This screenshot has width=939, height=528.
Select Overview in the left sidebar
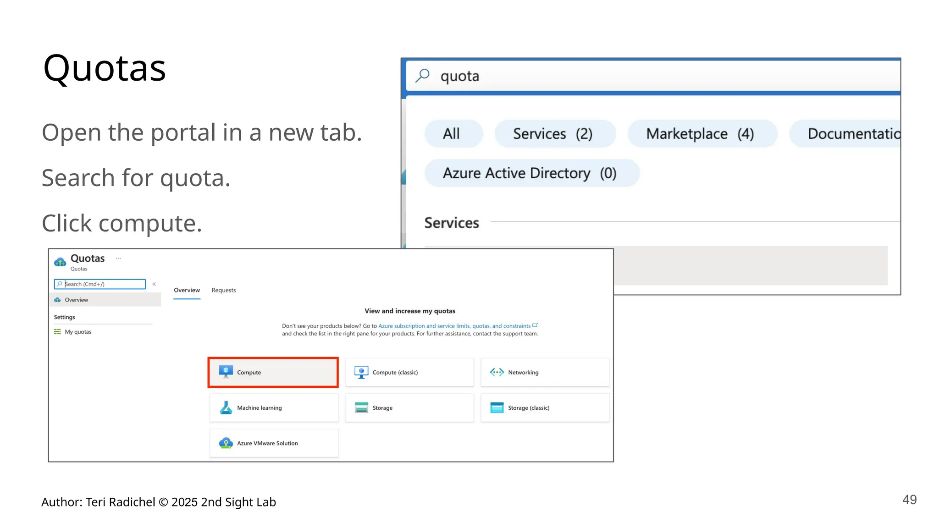(x=76, y=300)
